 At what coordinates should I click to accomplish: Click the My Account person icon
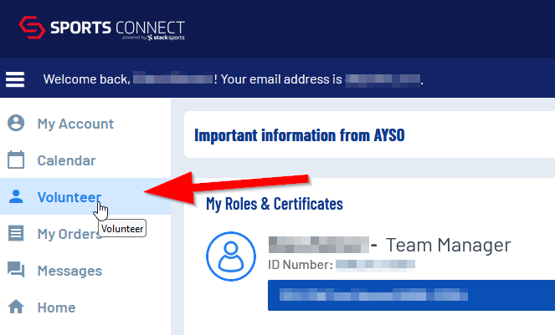tap(16, 124)
